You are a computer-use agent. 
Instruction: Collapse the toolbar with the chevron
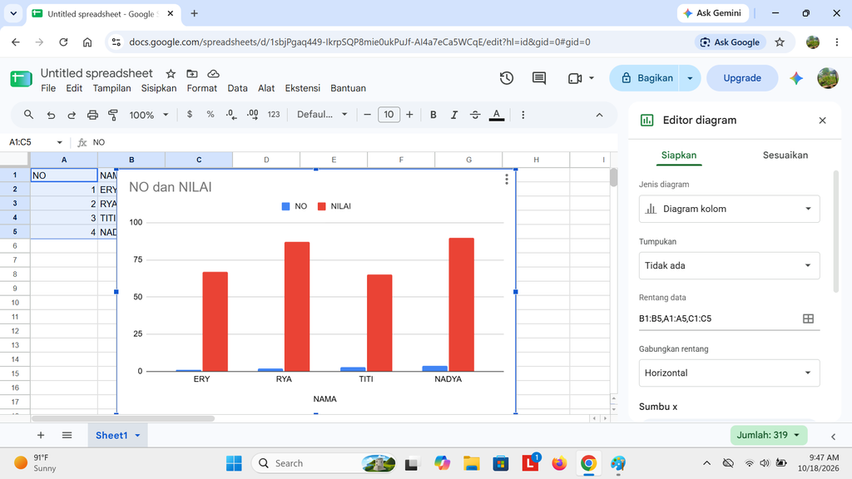[x=599, y=115]
